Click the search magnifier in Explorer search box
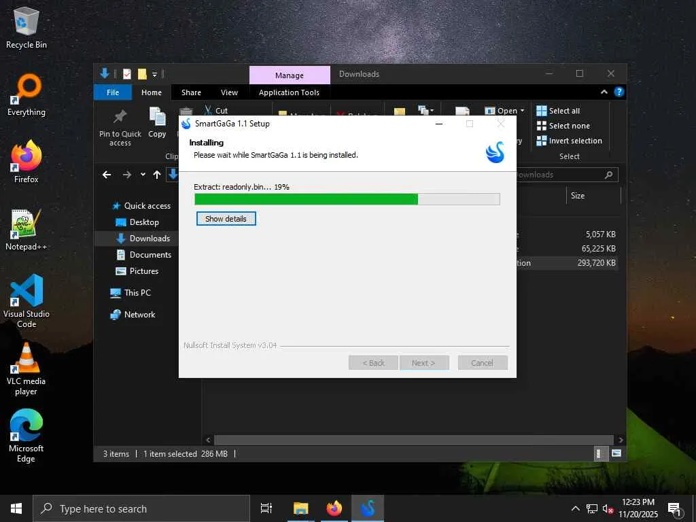The width and height of the screenshot is (696, 522). (x=608, y=175)
